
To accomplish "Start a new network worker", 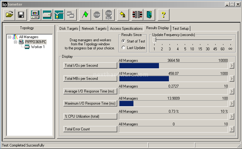I will click(x=59, y=15).
